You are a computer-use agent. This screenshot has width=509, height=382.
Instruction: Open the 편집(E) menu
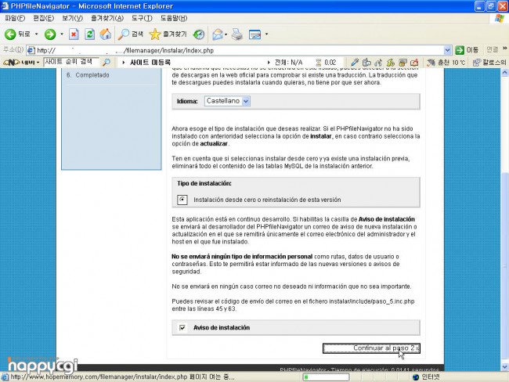tap(44, 18)
